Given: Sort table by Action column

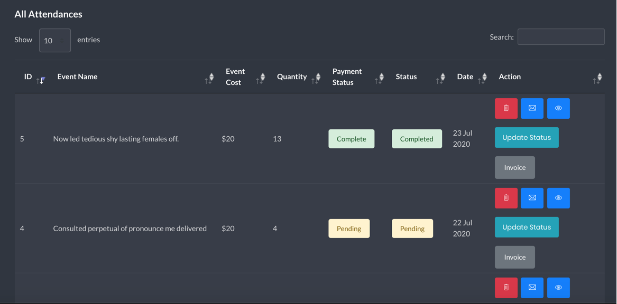Looking at the screenshot, I should pyautogui.click(x=548, y=77).
